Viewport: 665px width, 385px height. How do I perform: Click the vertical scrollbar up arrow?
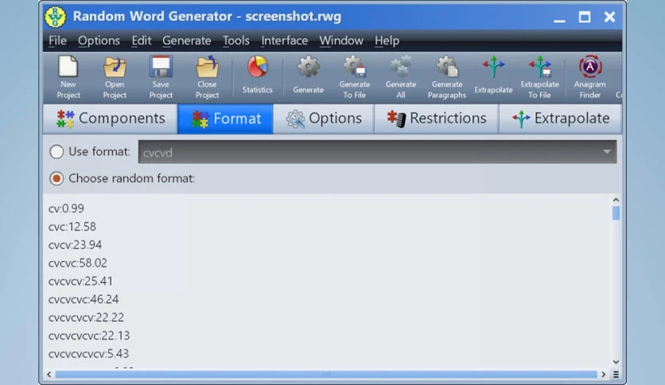(616, 200)
